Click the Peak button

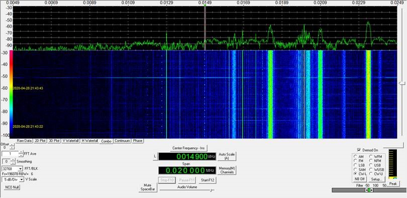click(393, 183)
